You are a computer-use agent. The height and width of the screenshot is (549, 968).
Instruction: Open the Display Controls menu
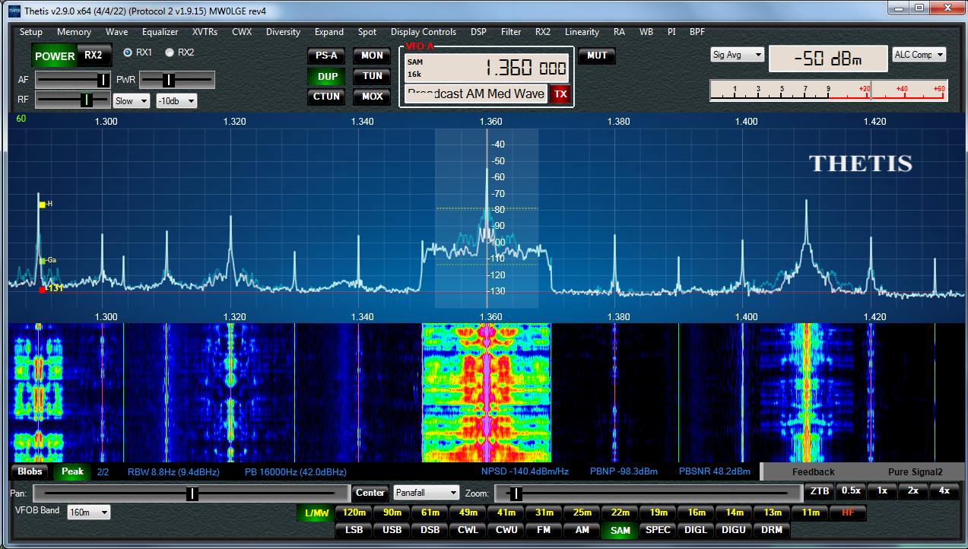(423, 32)
